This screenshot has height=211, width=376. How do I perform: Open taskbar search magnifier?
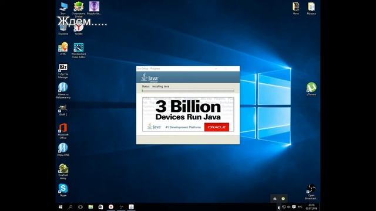70,207
